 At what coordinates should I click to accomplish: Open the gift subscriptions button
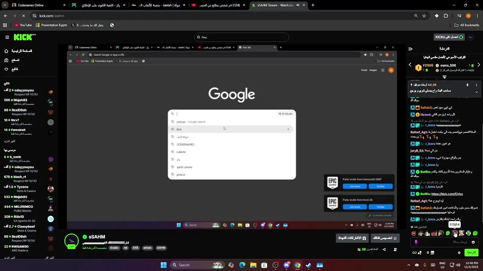352,238
